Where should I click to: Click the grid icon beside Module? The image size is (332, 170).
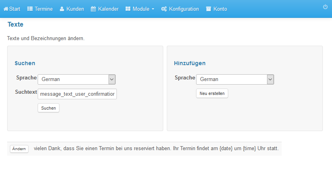click(x=128, y=9)
